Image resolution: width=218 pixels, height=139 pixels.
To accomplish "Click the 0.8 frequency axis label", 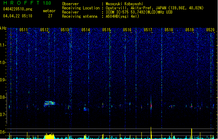I will coord(3,97).
